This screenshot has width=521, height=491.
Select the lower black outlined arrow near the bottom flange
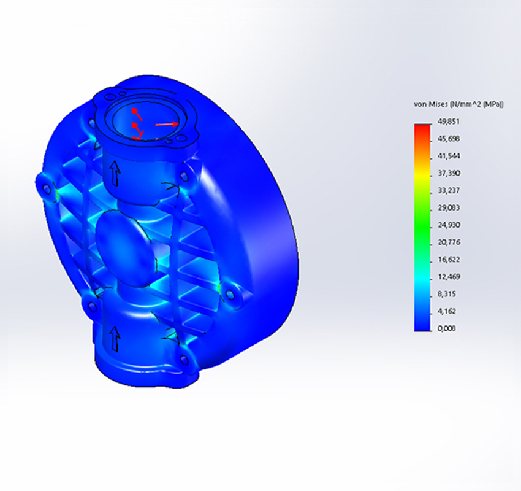pyautogui.click(x=115, y=338)
